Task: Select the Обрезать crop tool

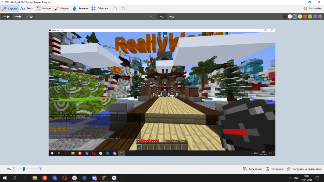Action: click(x=99, y=8)
